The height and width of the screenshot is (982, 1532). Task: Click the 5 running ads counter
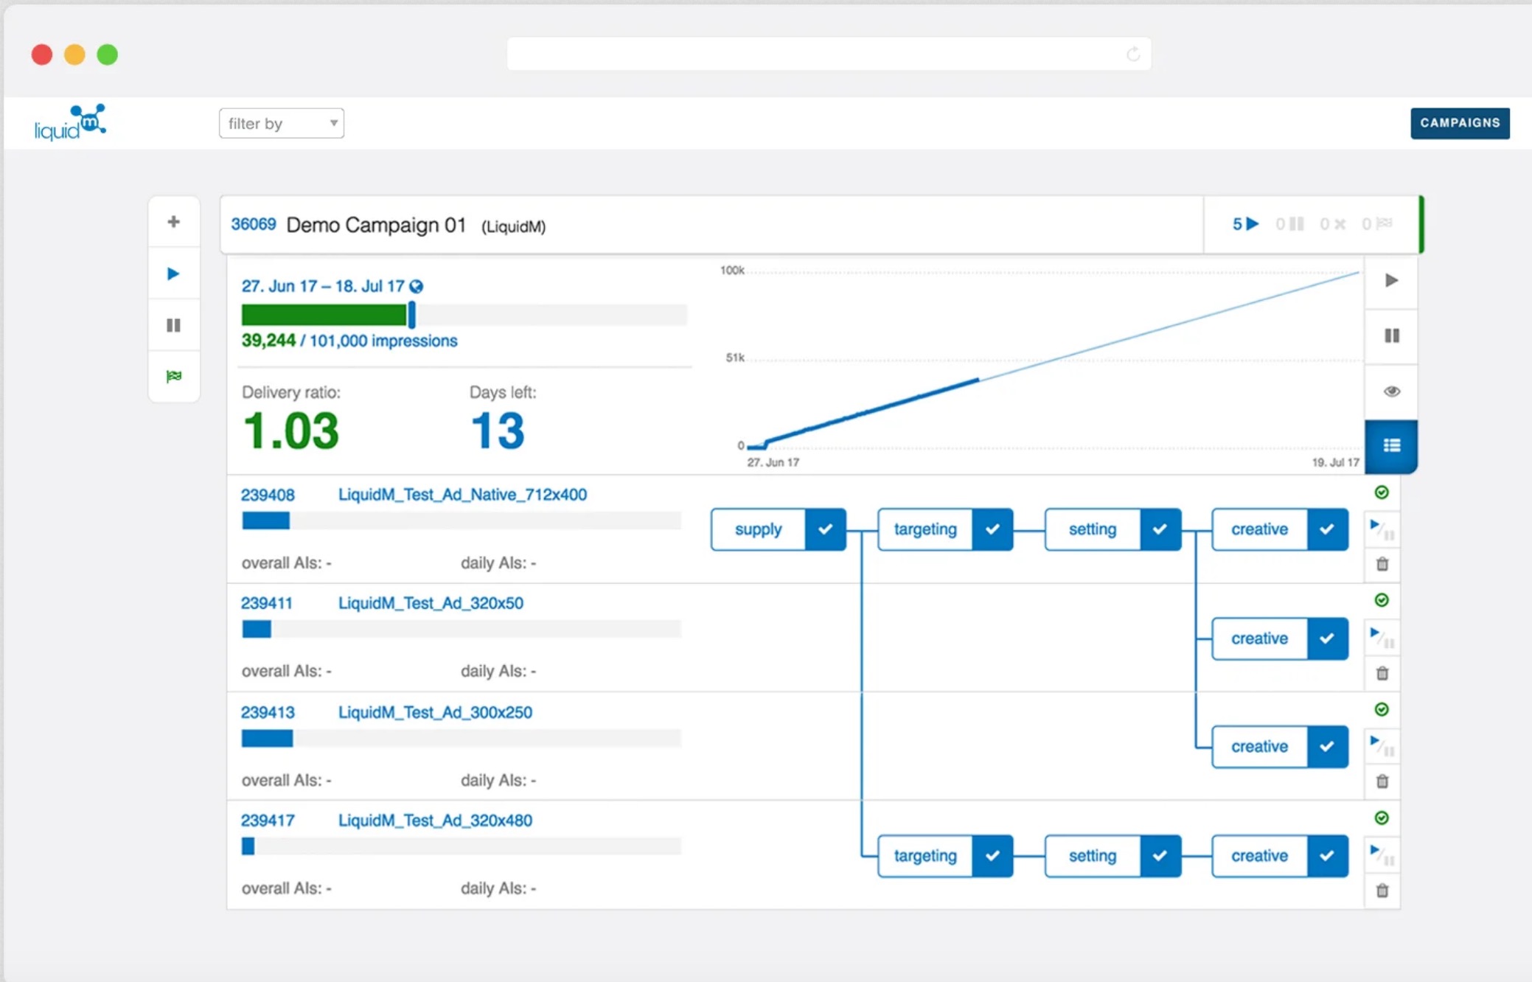click(1244, 224)
